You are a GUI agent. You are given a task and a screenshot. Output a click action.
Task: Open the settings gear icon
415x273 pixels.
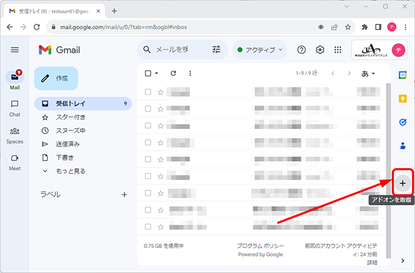pyautogui.click(x=320, y=49)
